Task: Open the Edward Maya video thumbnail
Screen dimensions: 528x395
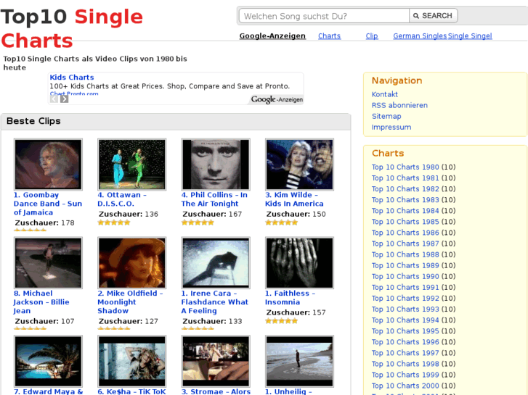Action: tap(48, 361)
